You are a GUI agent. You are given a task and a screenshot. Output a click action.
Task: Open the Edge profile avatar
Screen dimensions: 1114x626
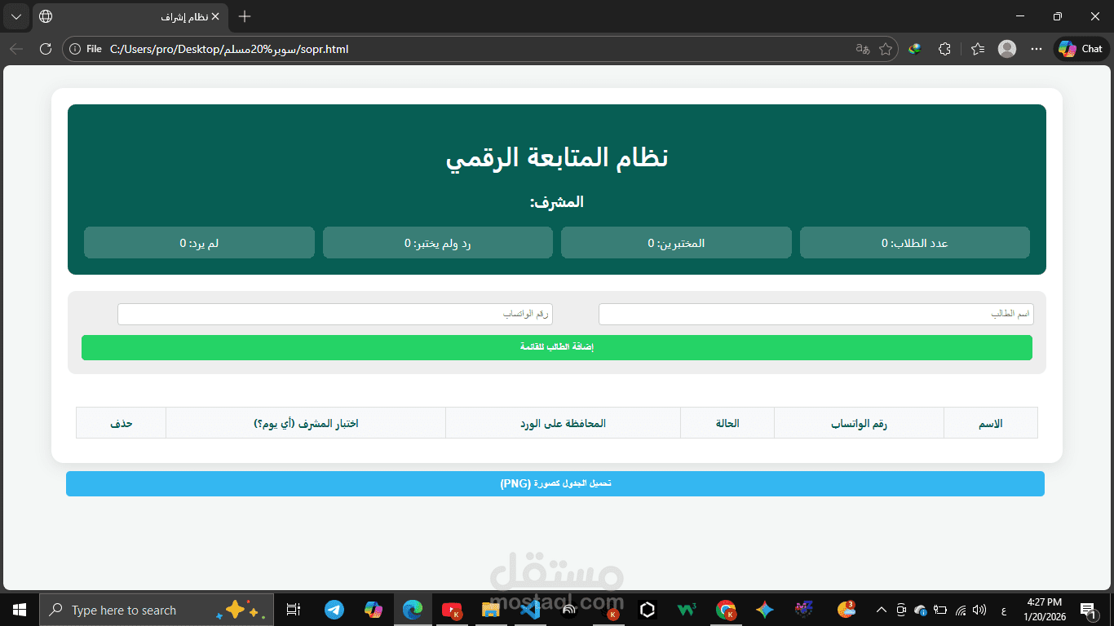pyautogui.click(x=1006, y=48)
